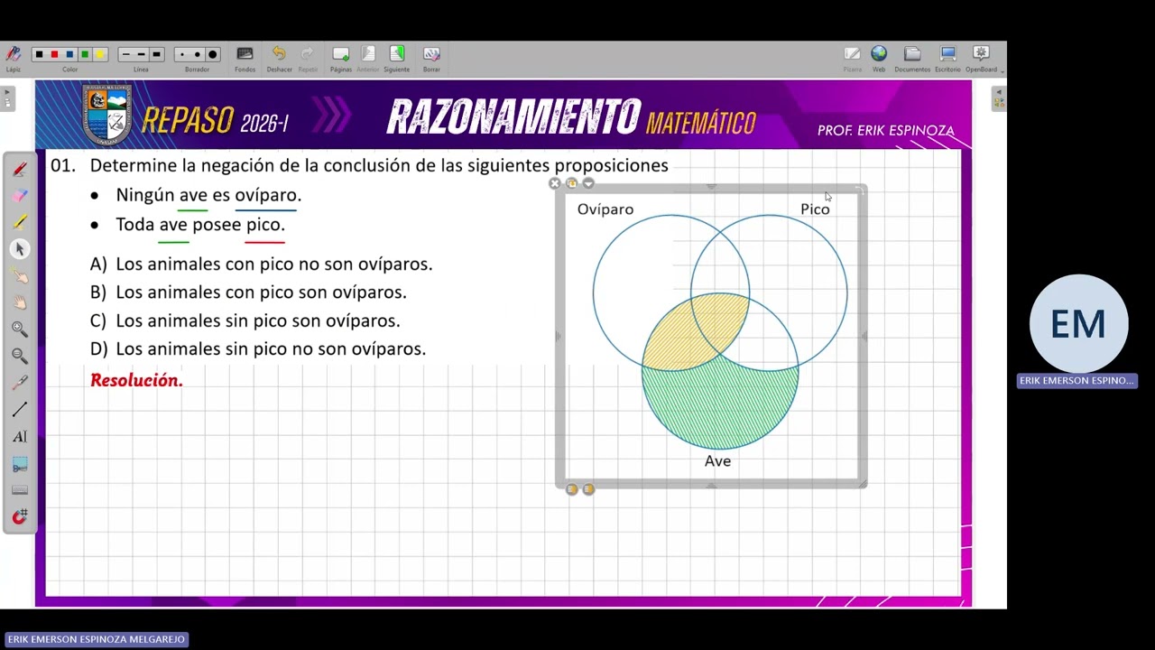Toggle the snap to grid magnet tool

[x=20, y=516]
